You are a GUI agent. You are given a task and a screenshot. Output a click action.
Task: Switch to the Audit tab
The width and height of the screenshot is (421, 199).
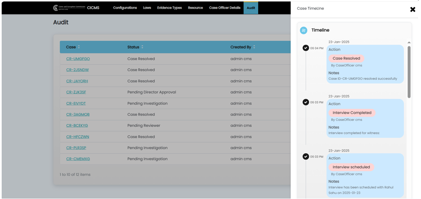(251, 8)
